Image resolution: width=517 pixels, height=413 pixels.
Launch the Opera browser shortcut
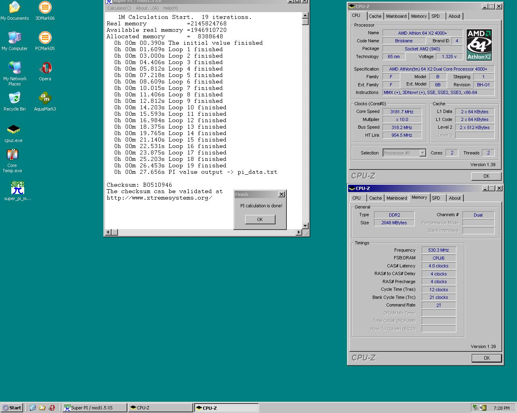[x=45, y=71]
